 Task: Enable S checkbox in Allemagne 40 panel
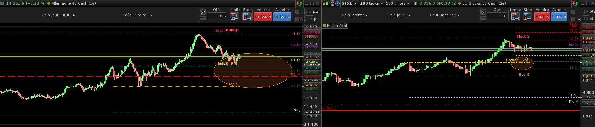click(x=297, y=19)
